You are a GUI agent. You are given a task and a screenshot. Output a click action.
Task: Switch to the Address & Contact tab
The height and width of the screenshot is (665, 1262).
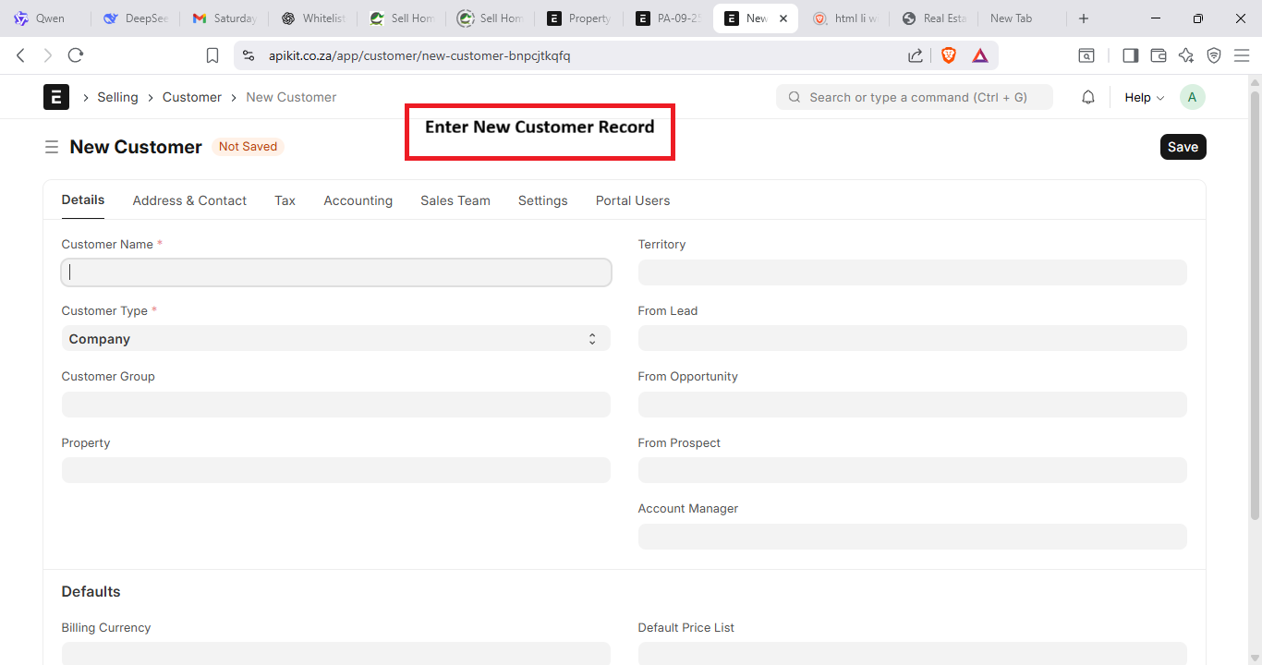pyautogui.click(x=189, y=200)
